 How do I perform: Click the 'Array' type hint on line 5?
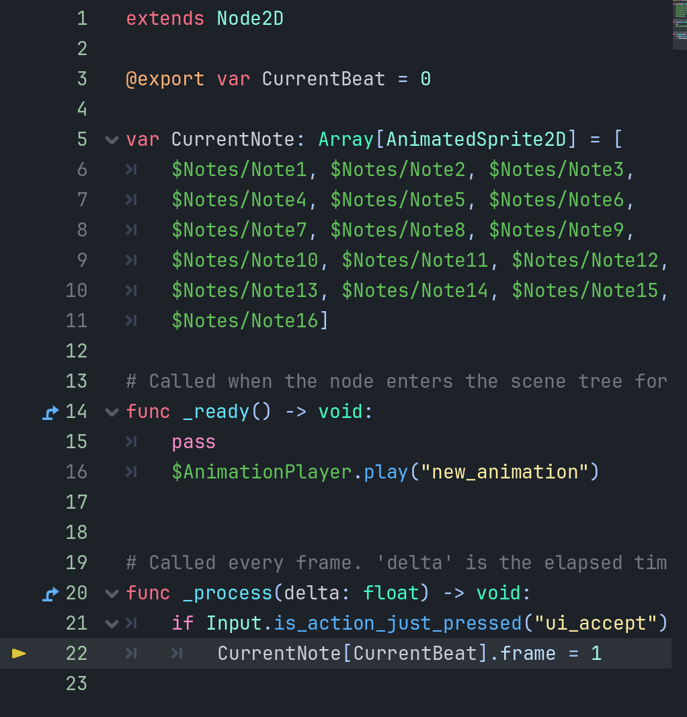(x=346, y=140)
